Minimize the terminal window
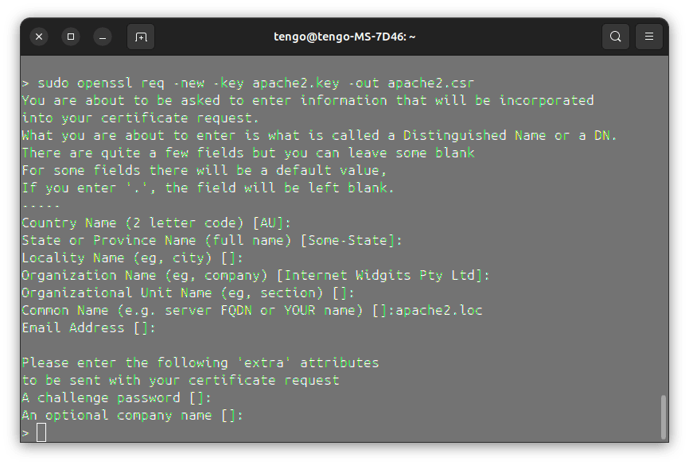The width and height of the screenshot is (689, 465). tap(103, 37)
